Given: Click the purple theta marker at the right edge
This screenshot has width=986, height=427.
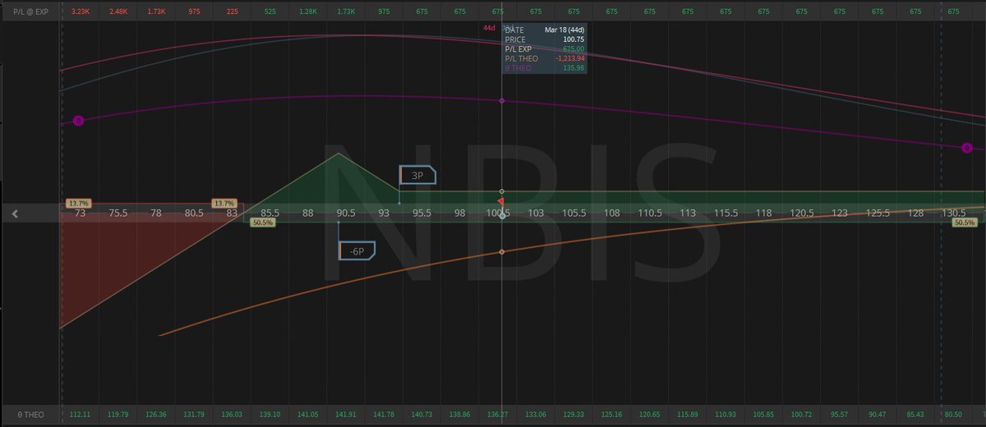Looking at the screenshot, I should (967, 148).
